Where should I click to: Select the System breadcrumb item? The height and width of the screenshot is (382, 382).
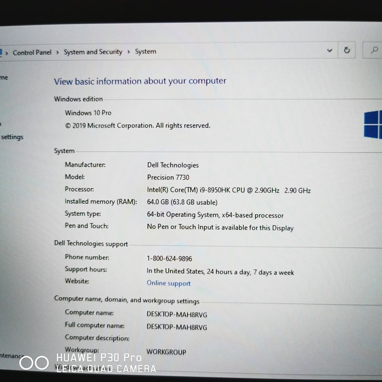pyautogui.click(x=145, y=52)
